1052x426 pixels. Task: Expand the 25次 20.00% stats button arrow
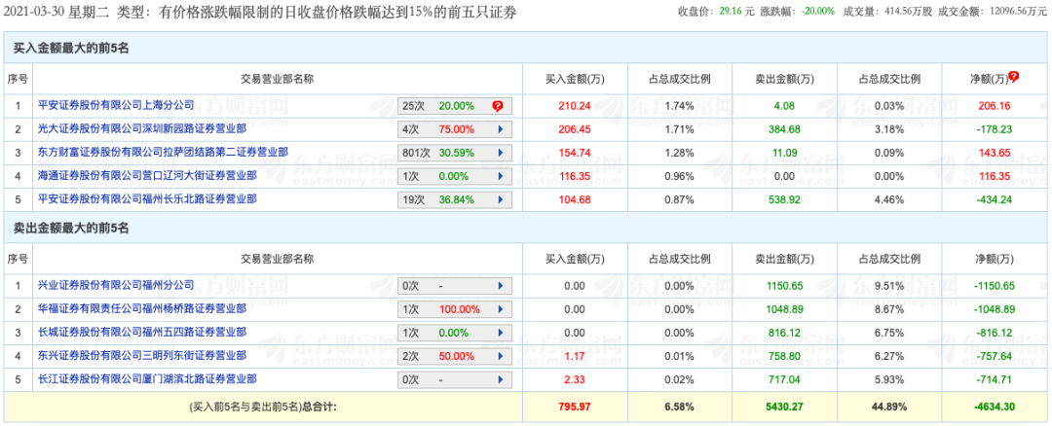pyautogui.click(x=497, y=106)
